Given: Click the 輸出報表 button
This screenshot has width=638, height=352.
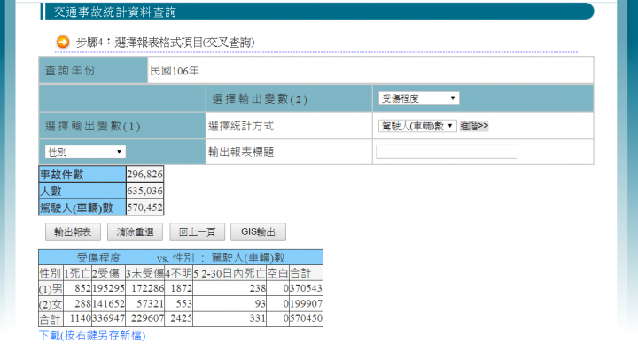Looking at the screenshot, I should pyautogui.click(x=73, y=232).
